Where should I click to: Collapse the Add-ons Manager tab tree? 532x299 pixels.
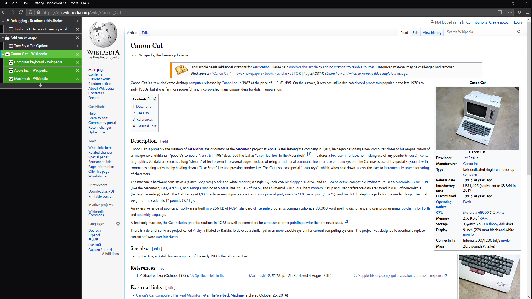pyautogui.click(x=3, y=38)
